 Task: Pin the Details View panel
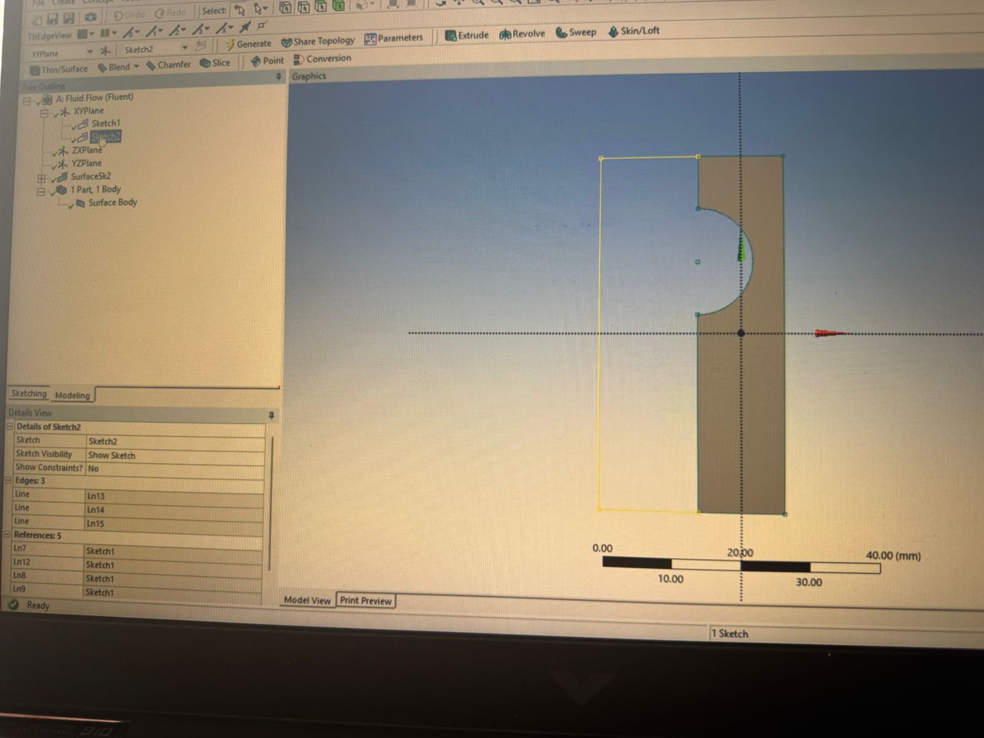[x=271, y=416]
